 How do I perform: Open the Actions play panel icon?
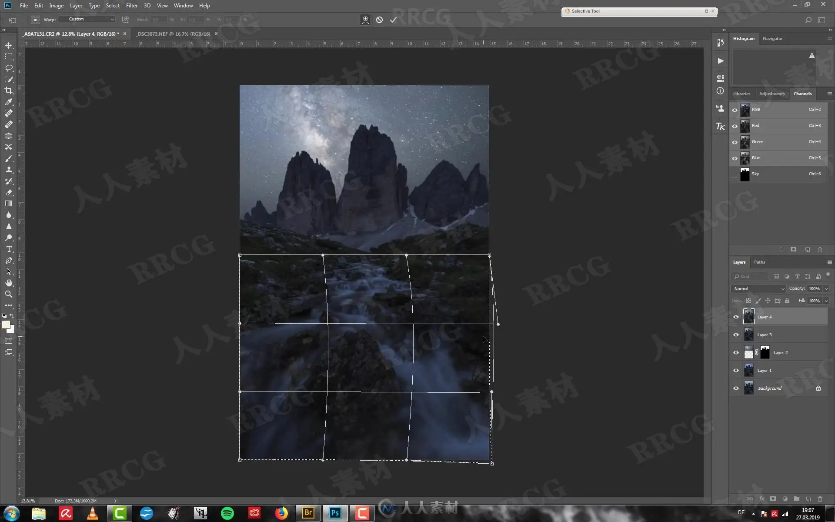[x=720, y=61]
